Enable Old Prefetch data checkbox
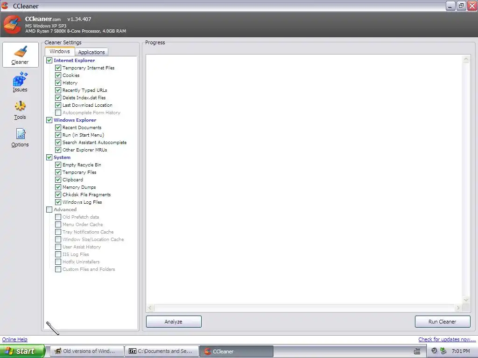Screen dimensions: 478x358 (x=58, y=217)
